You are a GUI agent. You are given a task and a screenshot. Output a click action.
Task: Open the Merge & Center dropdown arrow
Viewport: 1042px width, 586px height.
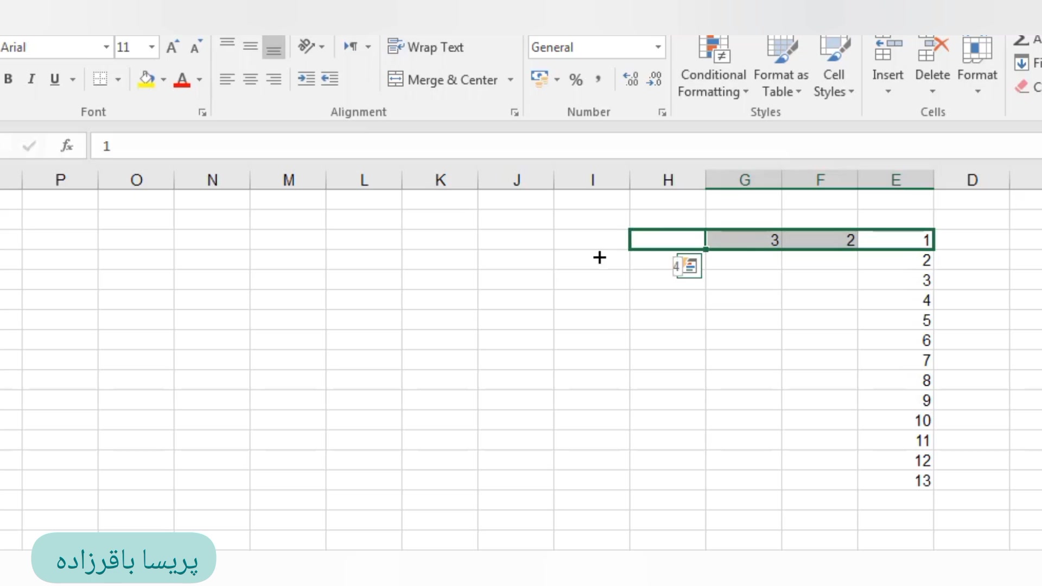[510, 80]
